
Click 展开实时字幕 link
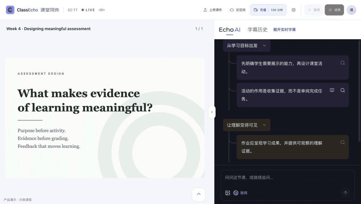click(284, 30)
